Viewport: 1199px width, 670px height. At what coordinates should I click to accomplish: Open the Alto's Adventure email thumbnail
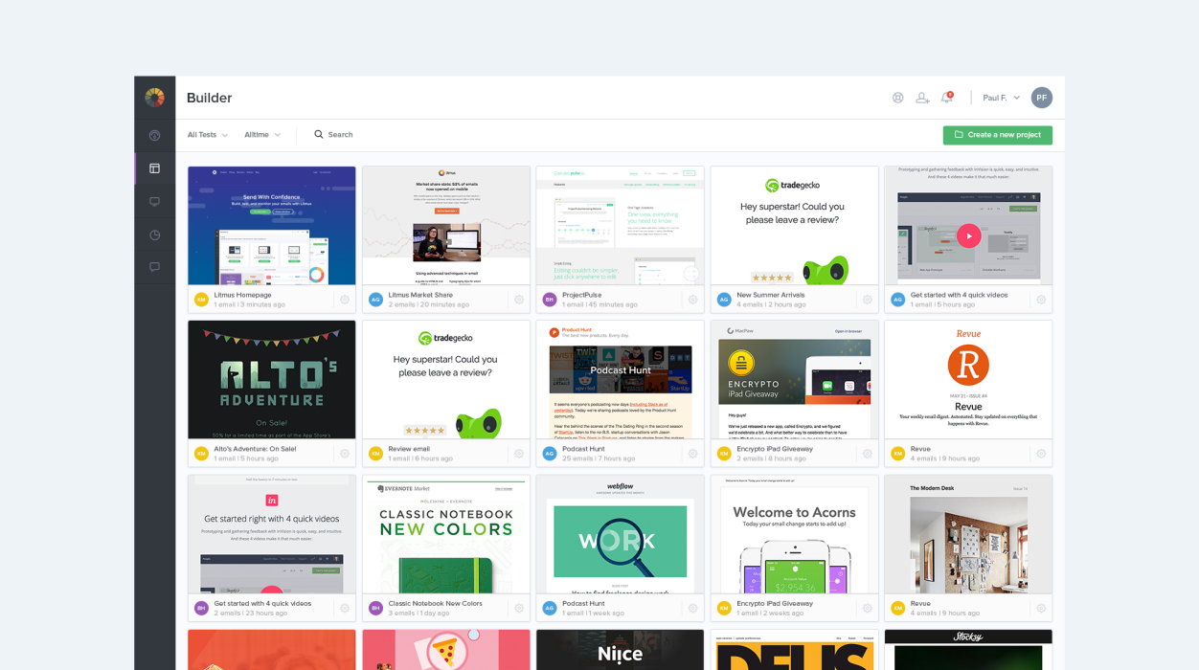pyautogui.click(x=272, y=380)
